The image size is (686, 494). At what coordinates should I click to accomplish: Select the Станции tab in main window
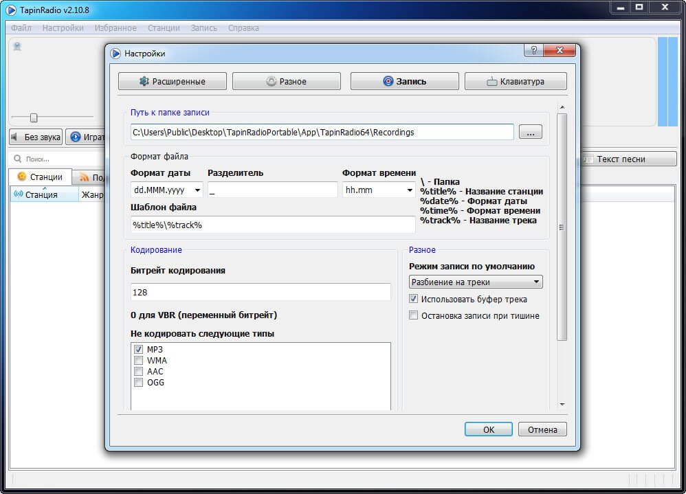40,177
